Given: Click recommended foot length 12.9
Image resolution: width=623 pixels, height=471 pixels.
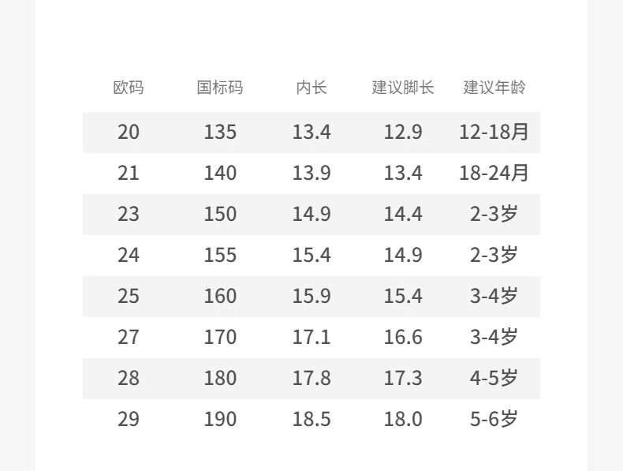Looking at the screenshot, I should pos(403,132).
